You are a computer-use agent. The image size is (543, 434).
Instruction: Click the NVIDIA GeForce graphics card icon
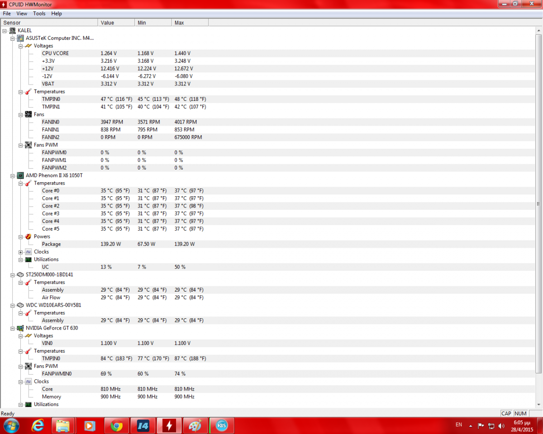(x=20, y=328)
